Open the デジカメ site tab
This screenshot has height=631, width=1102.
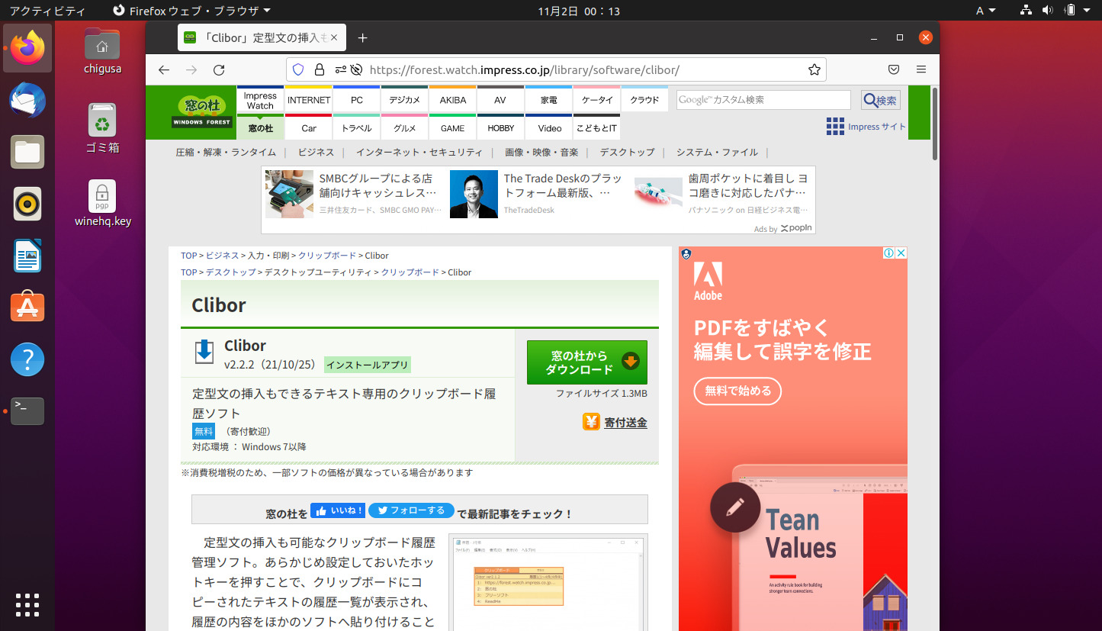pyautogui.click(x=405, y=99)
